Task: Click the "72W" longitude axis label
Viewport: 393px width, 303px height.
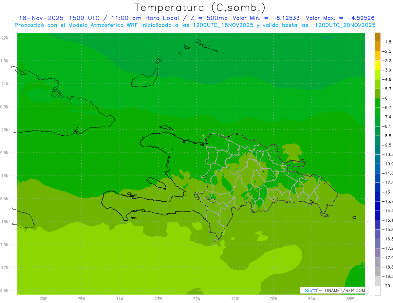Action: [x=196, y=299]
